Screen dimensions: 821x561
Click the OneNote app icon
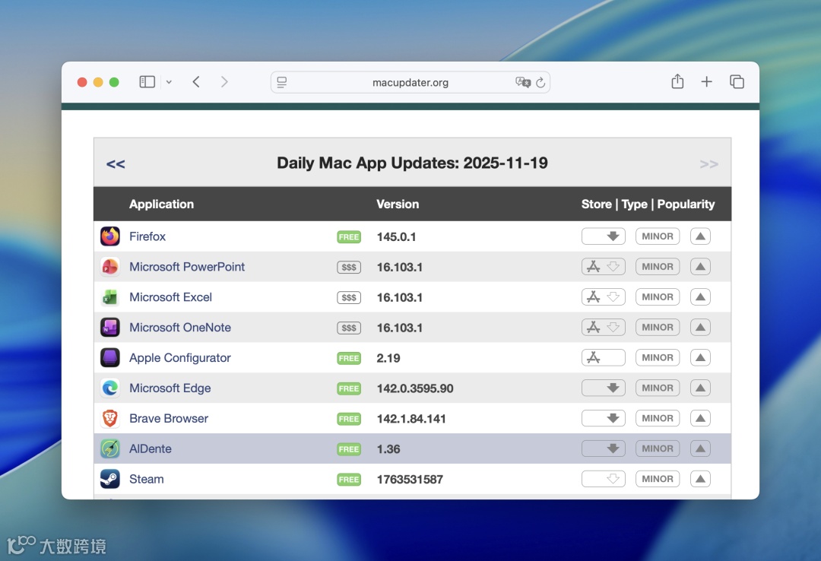110,328
